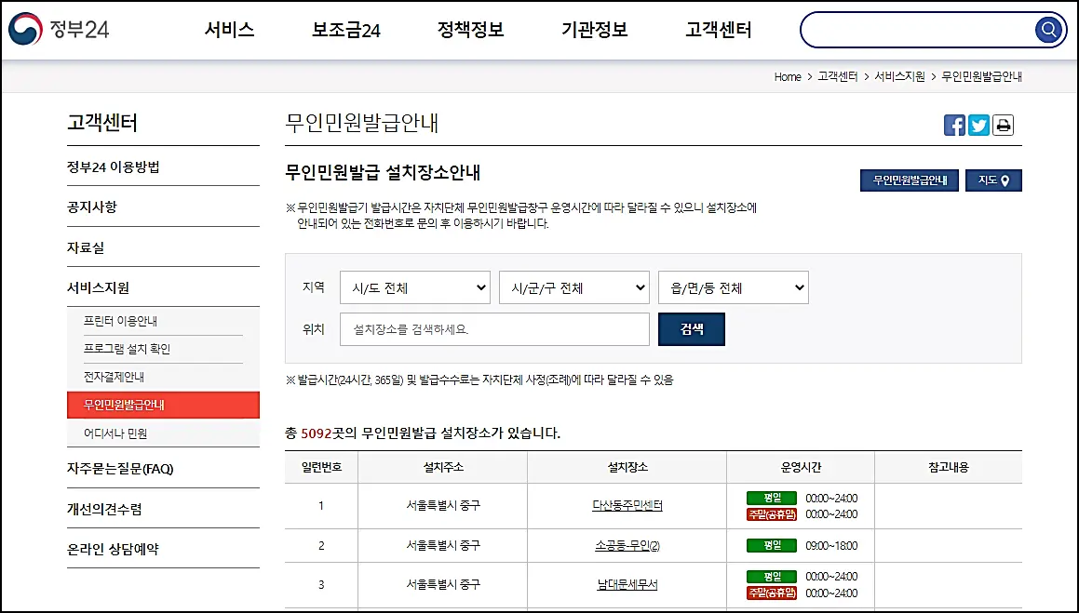Open the 시/군/구 전체 dropdown
This screenshot has width=1079, height=613.
573,287
